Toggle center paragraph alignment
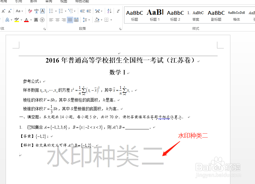 point(57,20)
